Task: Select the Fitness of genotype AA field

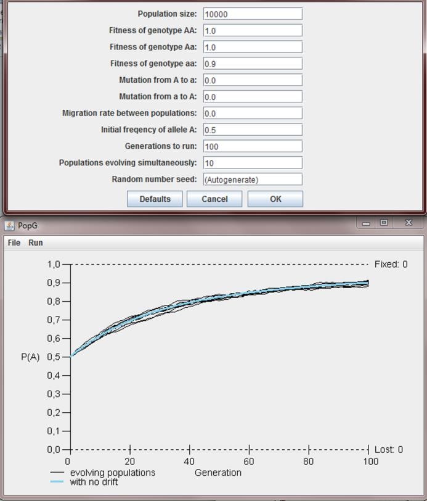Action: 253,30
